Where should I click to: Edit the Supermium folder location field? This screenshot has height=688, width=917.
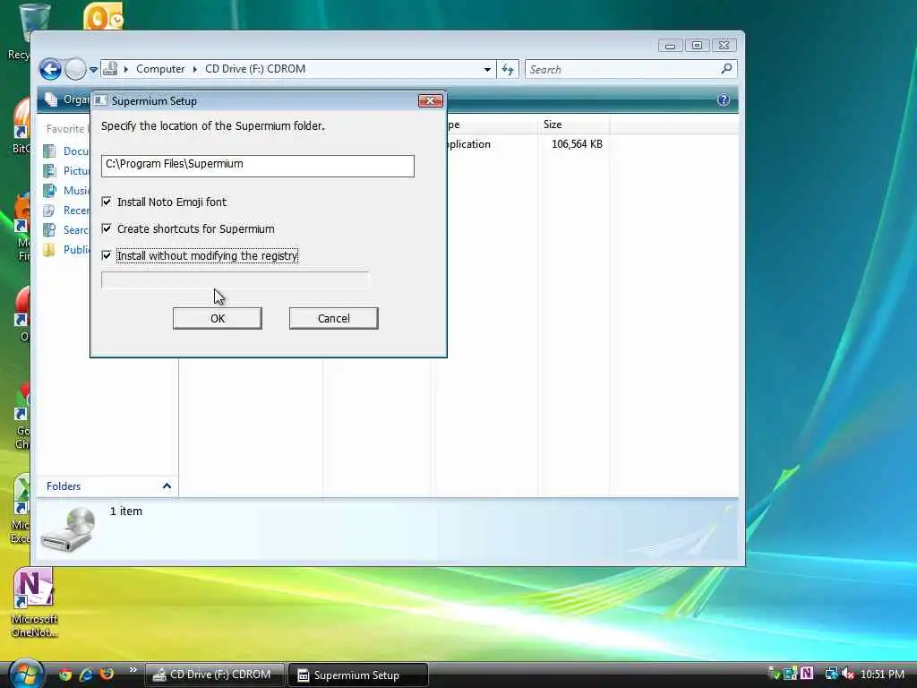pos(257,166)
